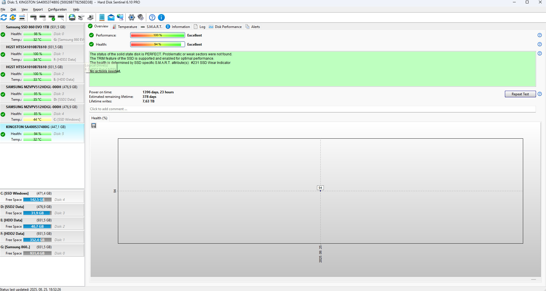Click help icon beside status text box
This screenshot has height=291, width=546.
(540, 53)
